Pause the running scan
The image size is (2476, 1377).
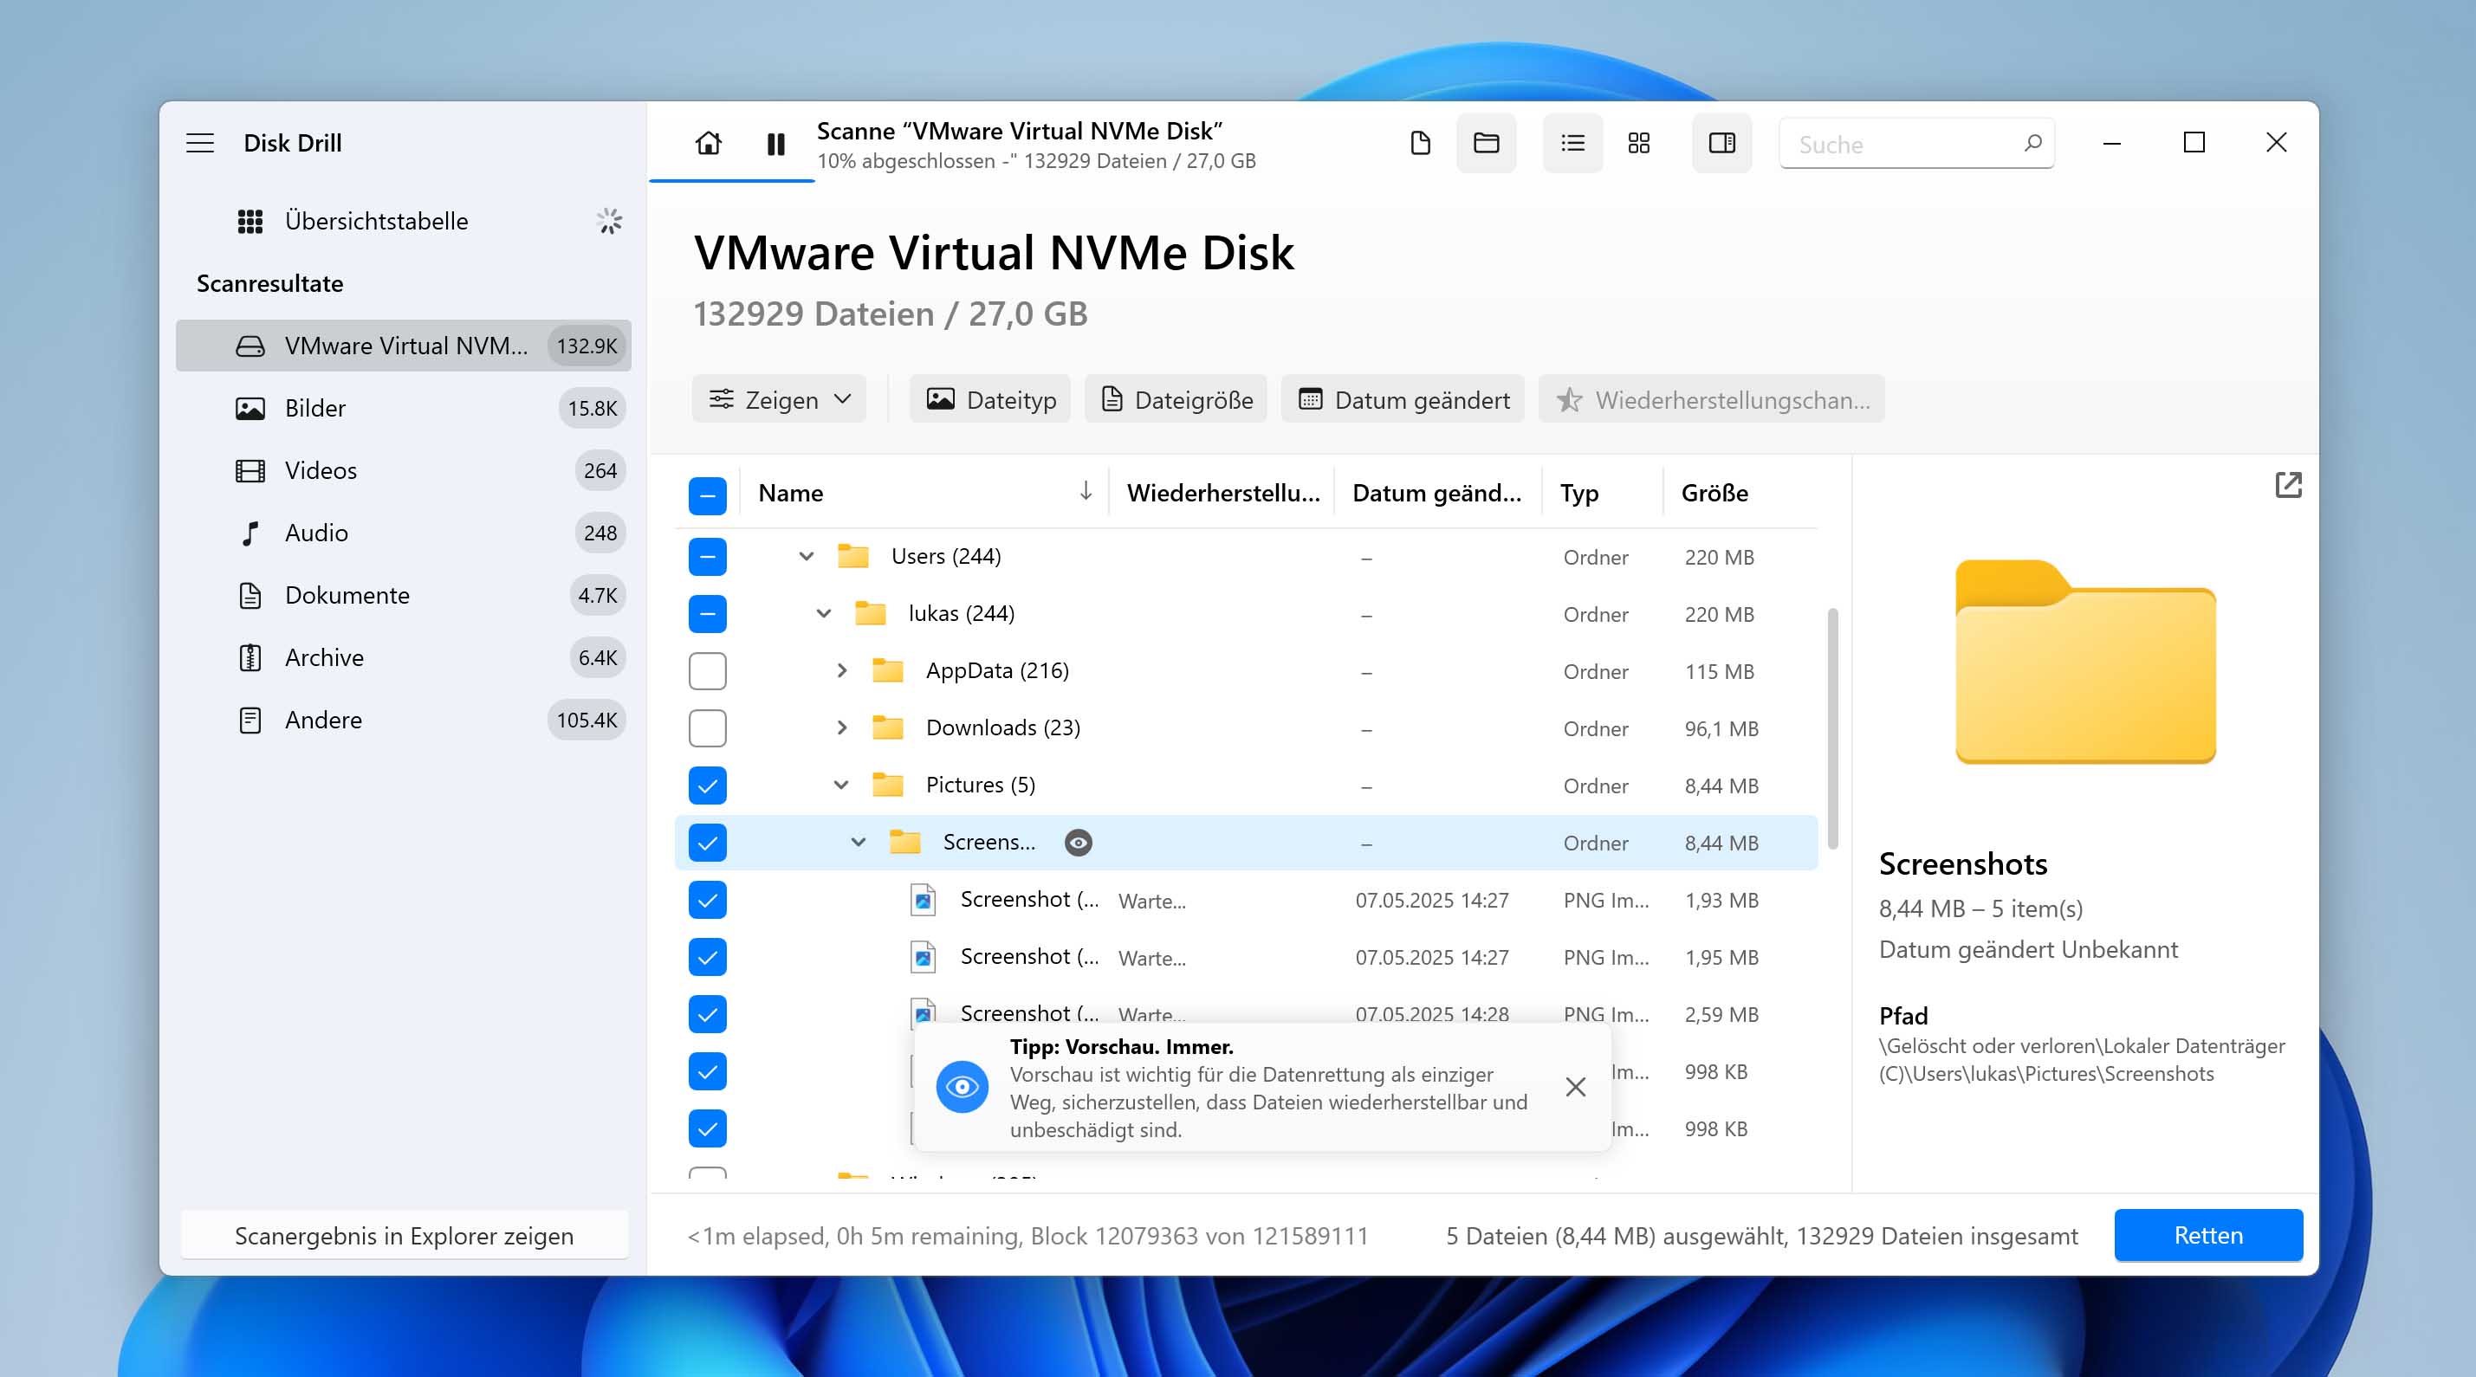click(x=775, y=144)
